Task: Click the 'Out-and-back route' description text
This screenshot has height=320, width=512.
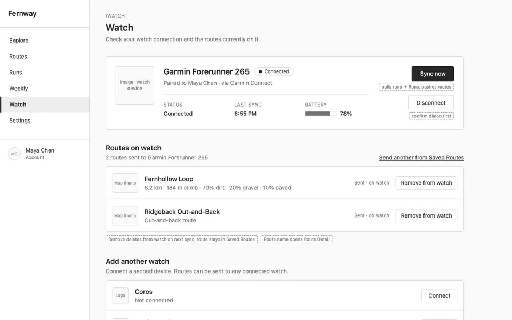Action: coord(170,220)
